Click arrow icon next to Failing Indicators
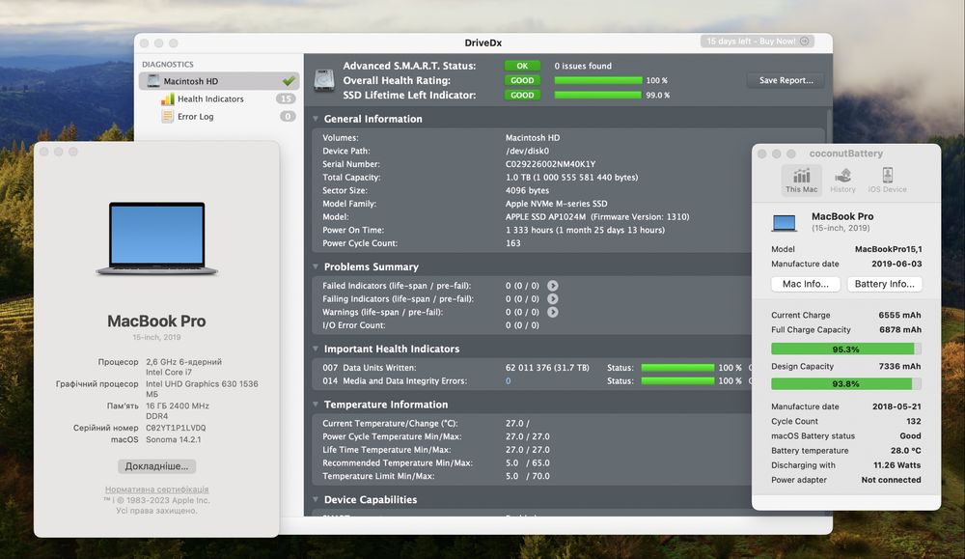This screenshot has width=965, height=559. click(553, 298)
